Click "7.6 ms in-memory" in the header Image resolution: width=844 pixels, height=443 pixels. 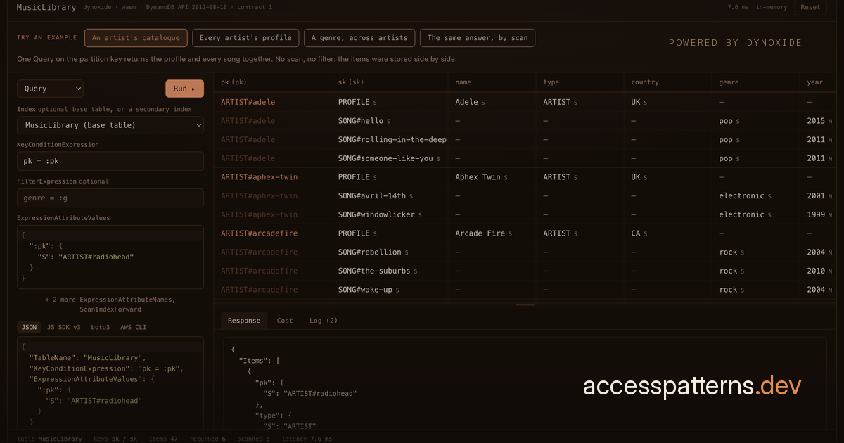point(756,7)
